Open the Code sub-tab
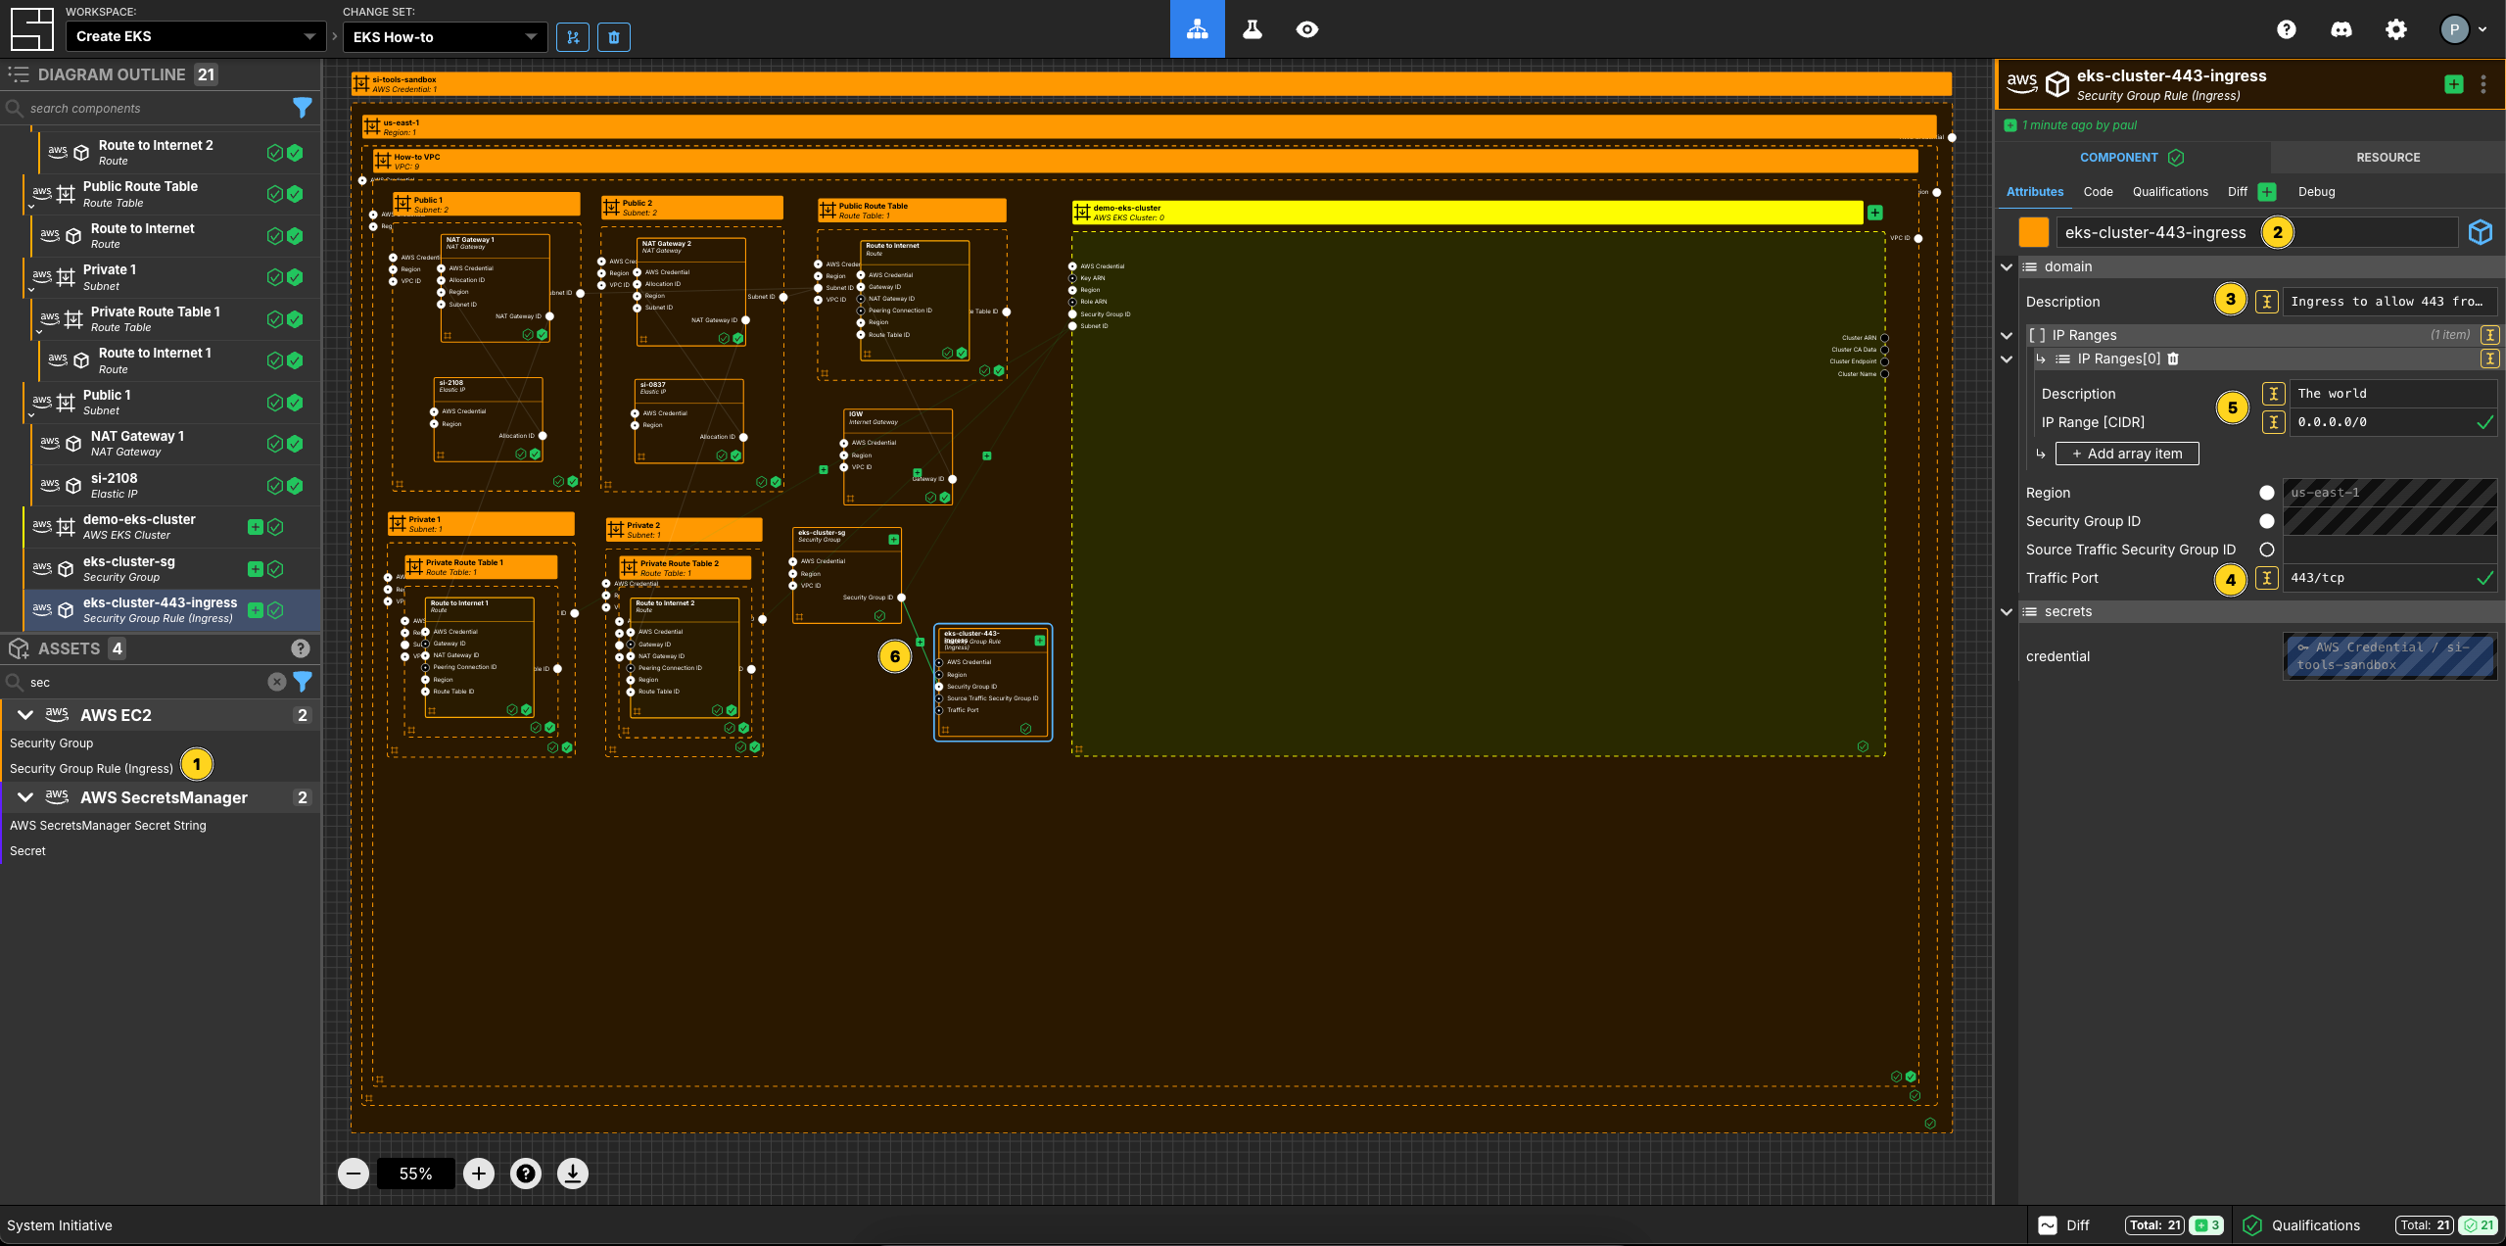 coord(2098,192)
